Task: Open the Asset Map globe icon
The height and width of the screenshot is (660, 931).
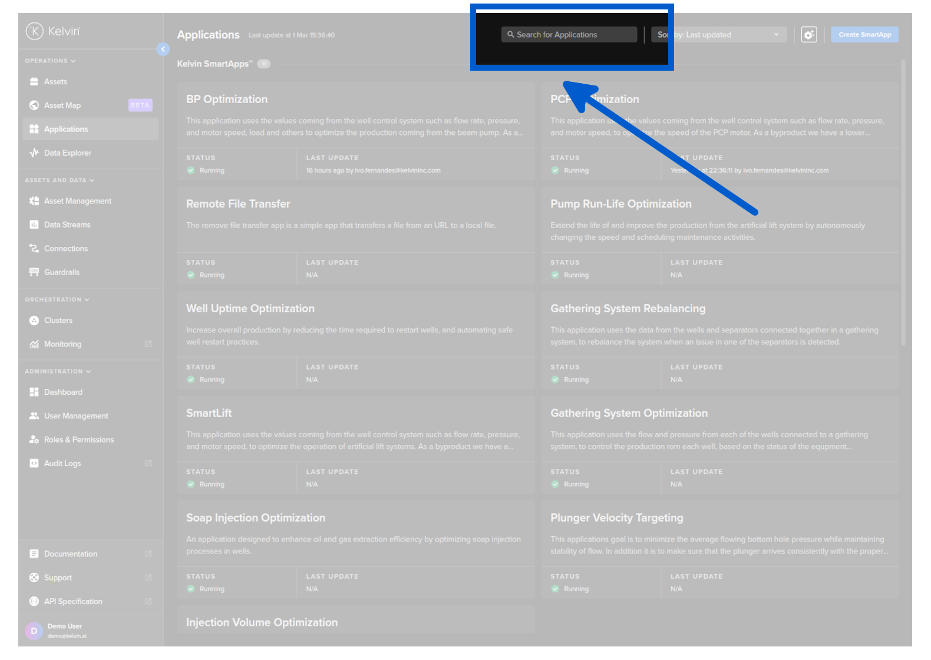Action: pos(34,105)
